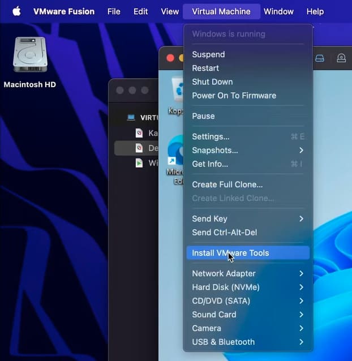The height and width of the screenshot is (361, 352).
Task: Choose Send Ctrl-Alt-Del
Action: (224, 233)
